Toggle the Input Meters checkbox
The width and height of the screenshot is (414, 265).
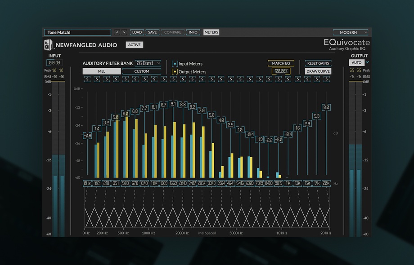tap(175, 64)
